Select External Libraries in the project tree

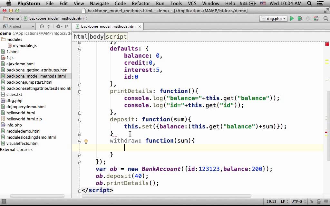pyautogui.click(x=16, y=150)
